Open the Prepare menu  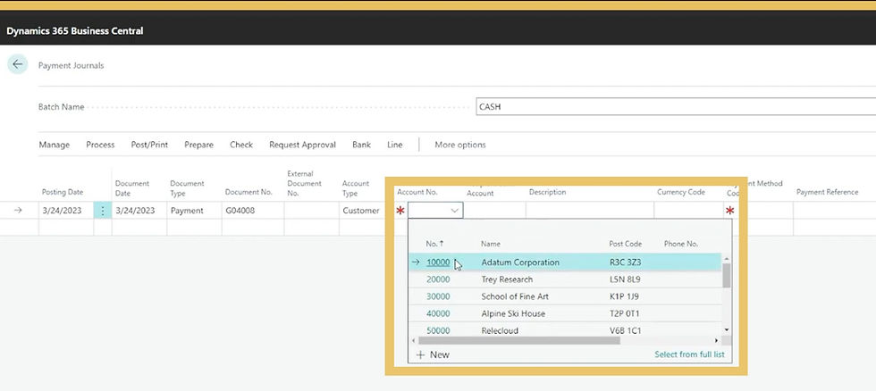pyautogui.click(x=198, y=145)
